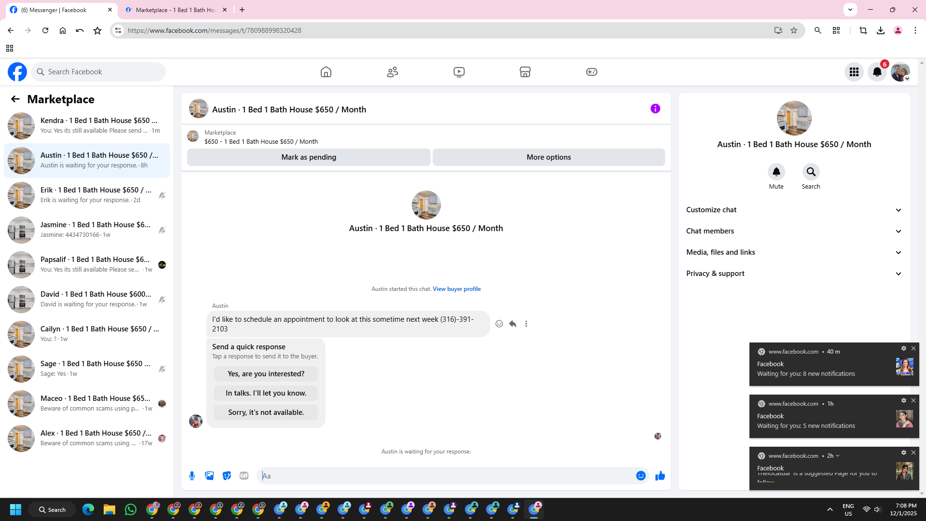Open the Gaming controller icon

[592, 72]
